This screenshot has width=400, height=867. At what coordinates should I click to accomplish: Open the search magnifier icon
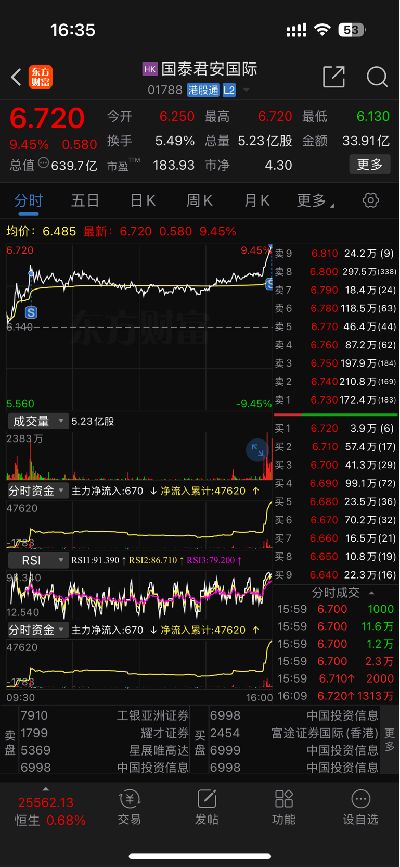coord(377,77)
